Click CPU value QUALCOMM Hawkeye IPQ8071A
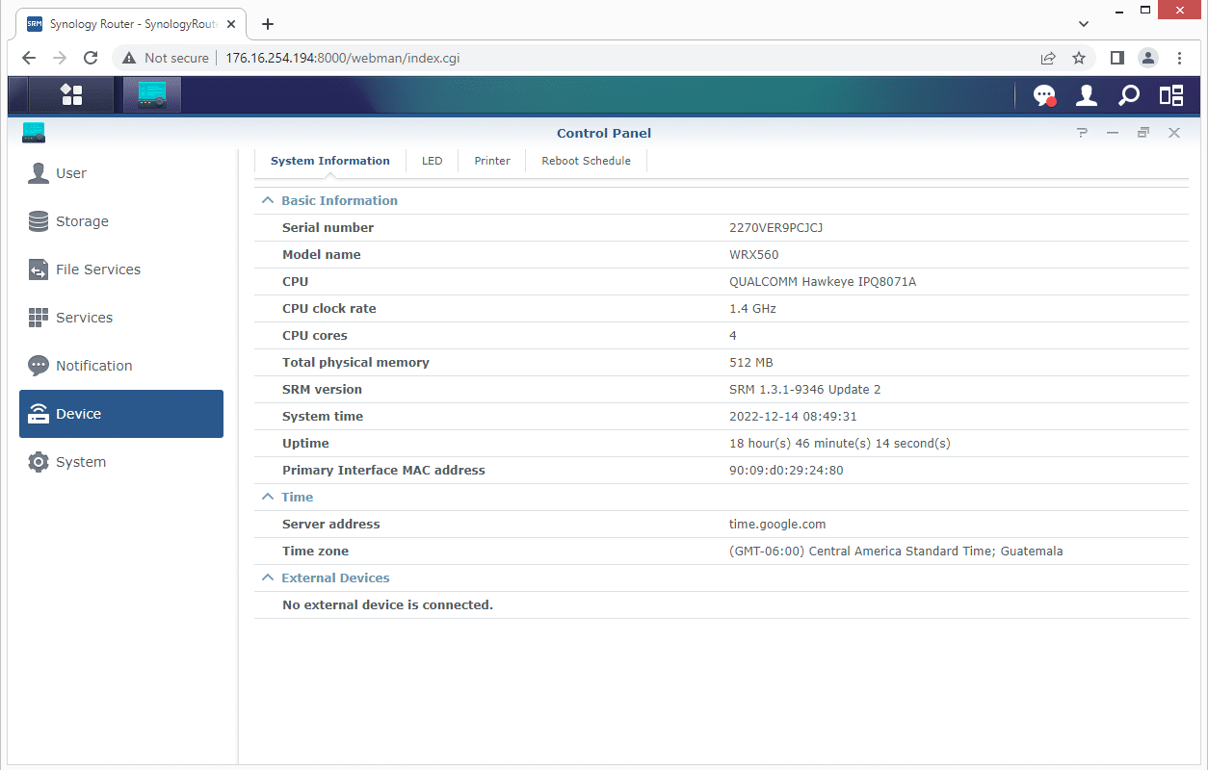This screenshot has width=1208, height=770. [823, 282]
